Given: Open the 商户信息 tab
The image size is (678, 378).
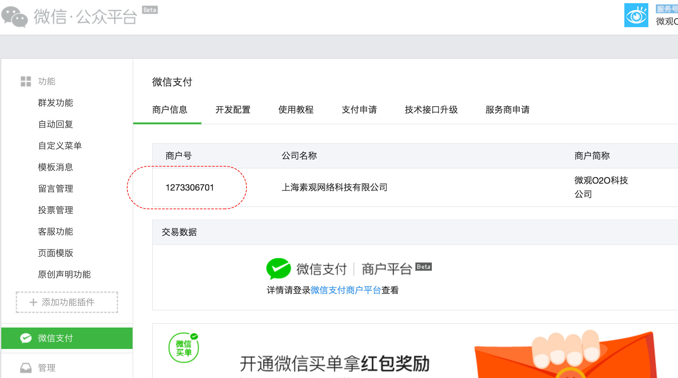Looking at the screenshot, I should [169, 109].
